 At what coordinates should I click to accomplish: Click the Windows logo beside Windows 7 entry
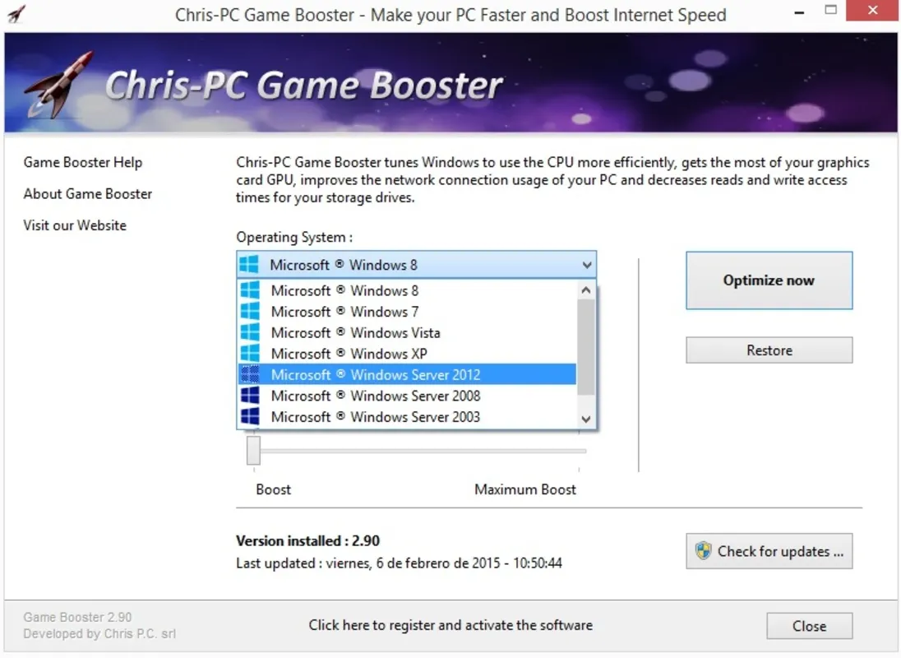[x=250, y=312]
